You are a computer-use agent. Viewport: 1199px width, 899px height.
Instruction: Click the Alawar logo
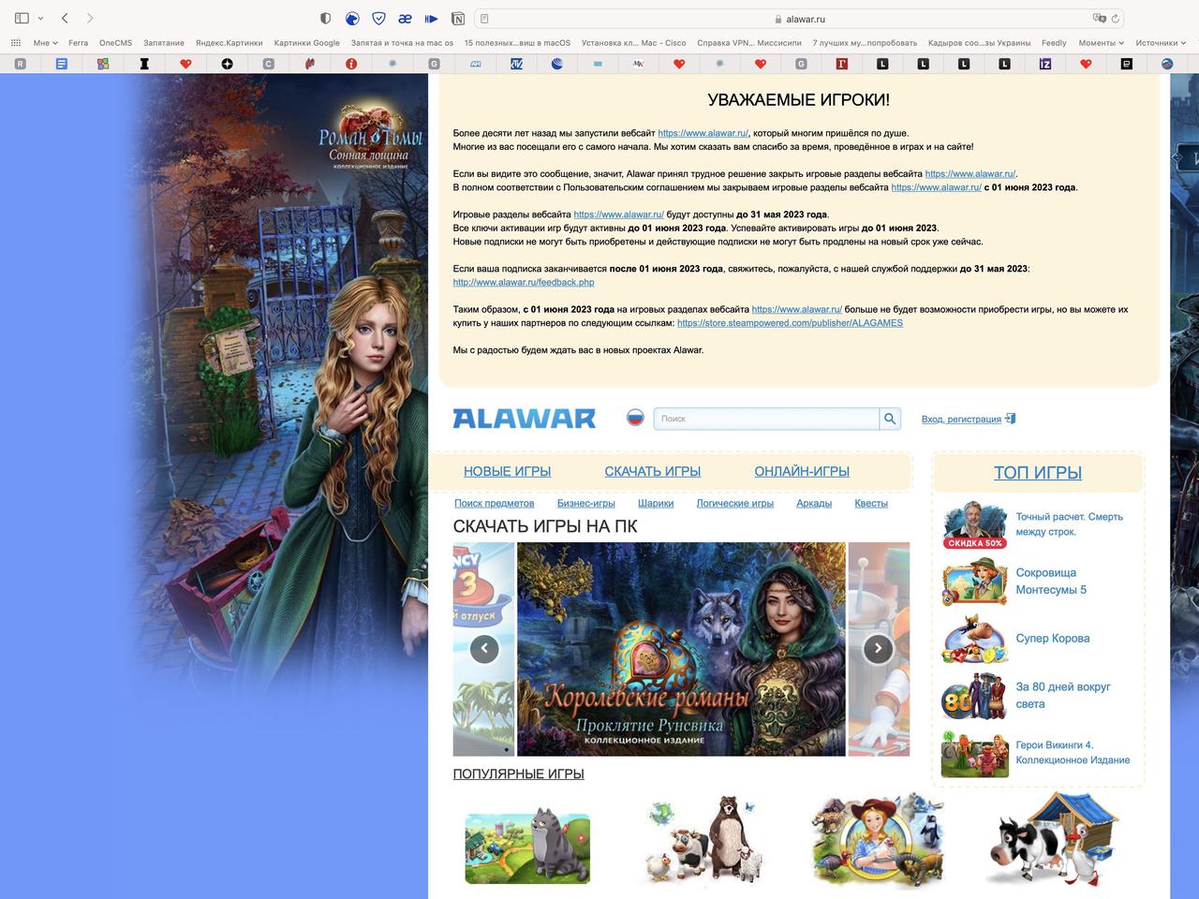(x=524, y=419)
